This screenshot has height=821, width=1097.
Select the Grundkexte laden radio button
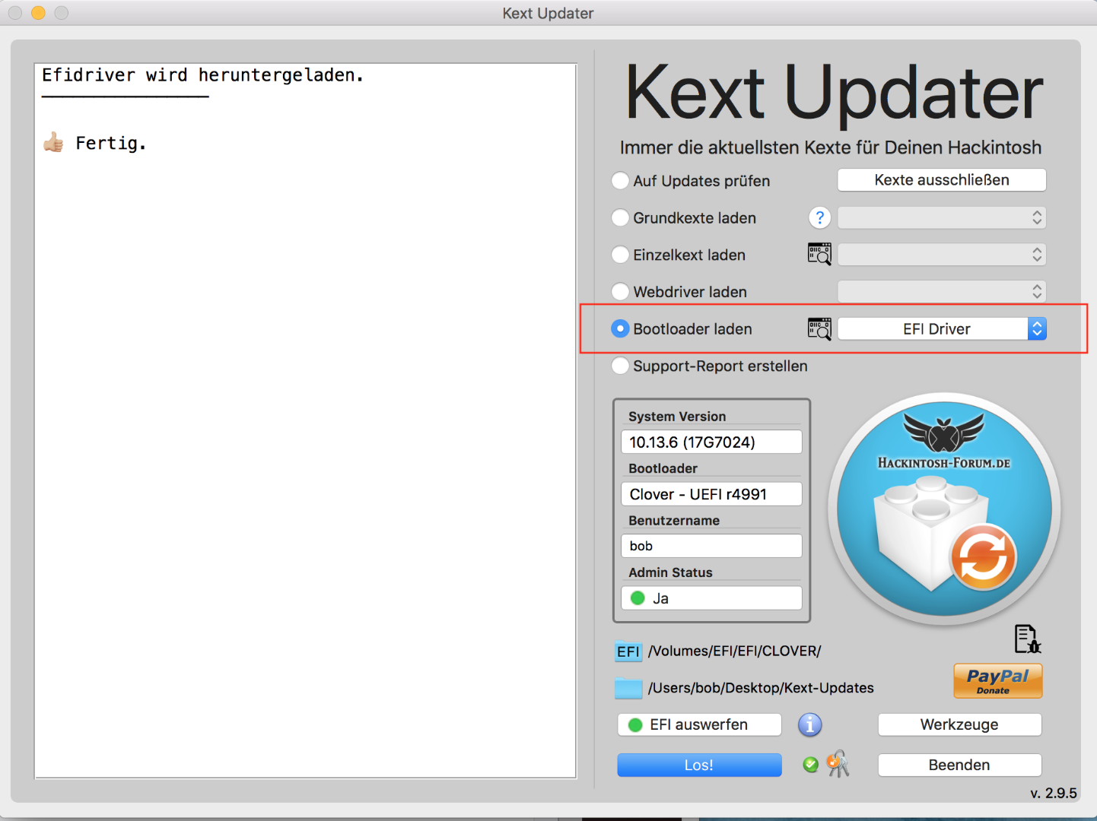(621, 218)
